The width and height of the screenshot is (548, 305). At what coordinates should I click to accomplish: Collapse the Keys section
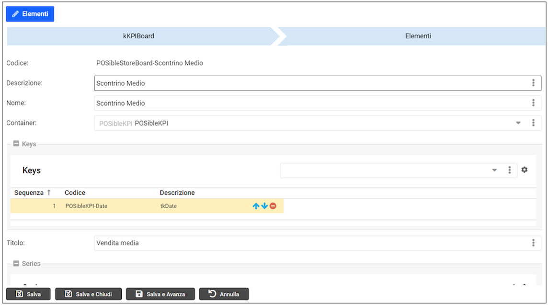click(x=16, y=144)
